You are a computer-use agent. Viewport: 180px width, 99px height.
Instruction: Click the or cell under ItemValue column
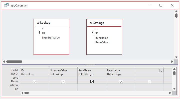pos(121,89)
